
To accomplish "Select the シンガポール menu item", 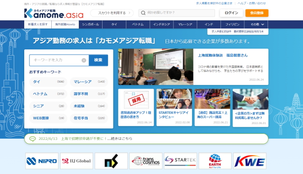I will click(x=90, y=25).
